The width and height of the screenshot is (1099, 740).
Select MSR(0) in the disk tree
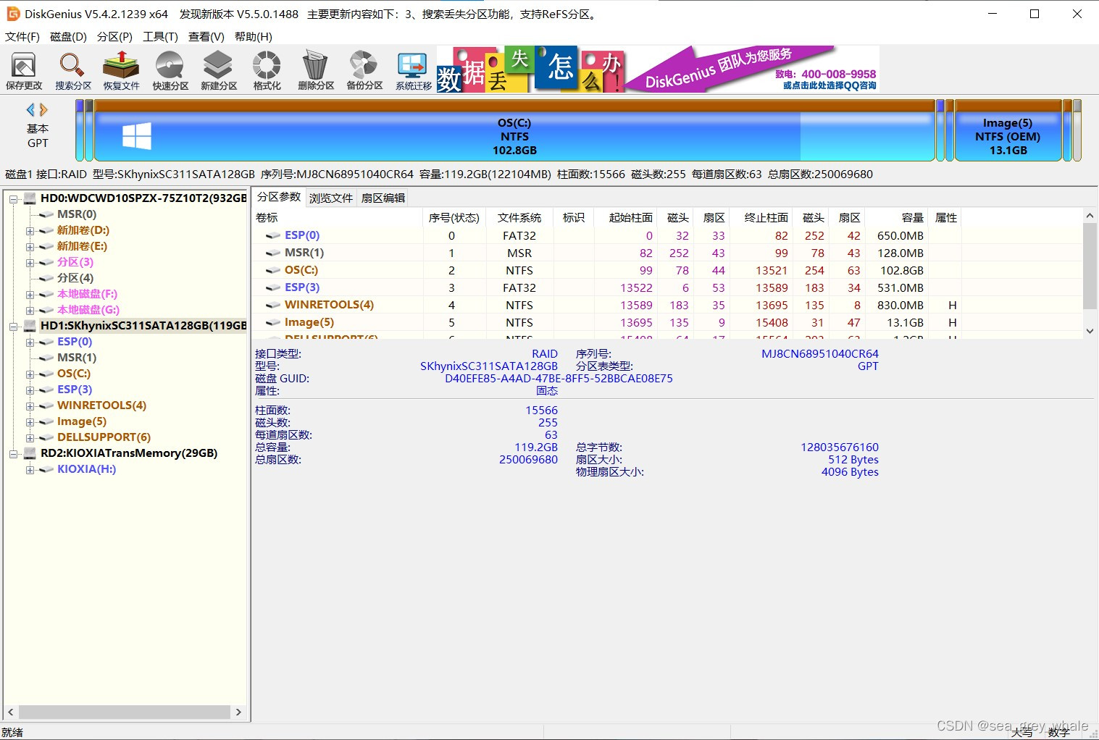click(77, 214)
